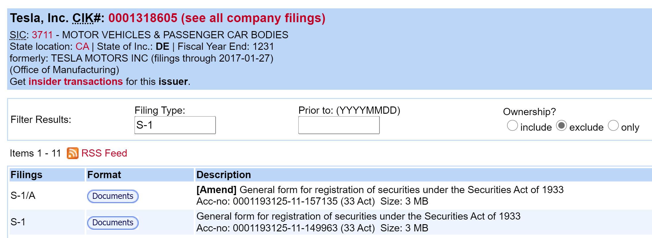Image resolution: width=652 pixels, height=238 pixels.
Task: Open Documents for the S-1 filing
Action: [x=113, y=223]
